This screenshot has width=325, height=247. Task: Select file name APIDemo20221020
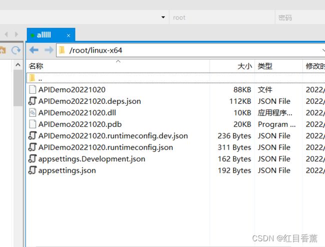click(72, 90)
